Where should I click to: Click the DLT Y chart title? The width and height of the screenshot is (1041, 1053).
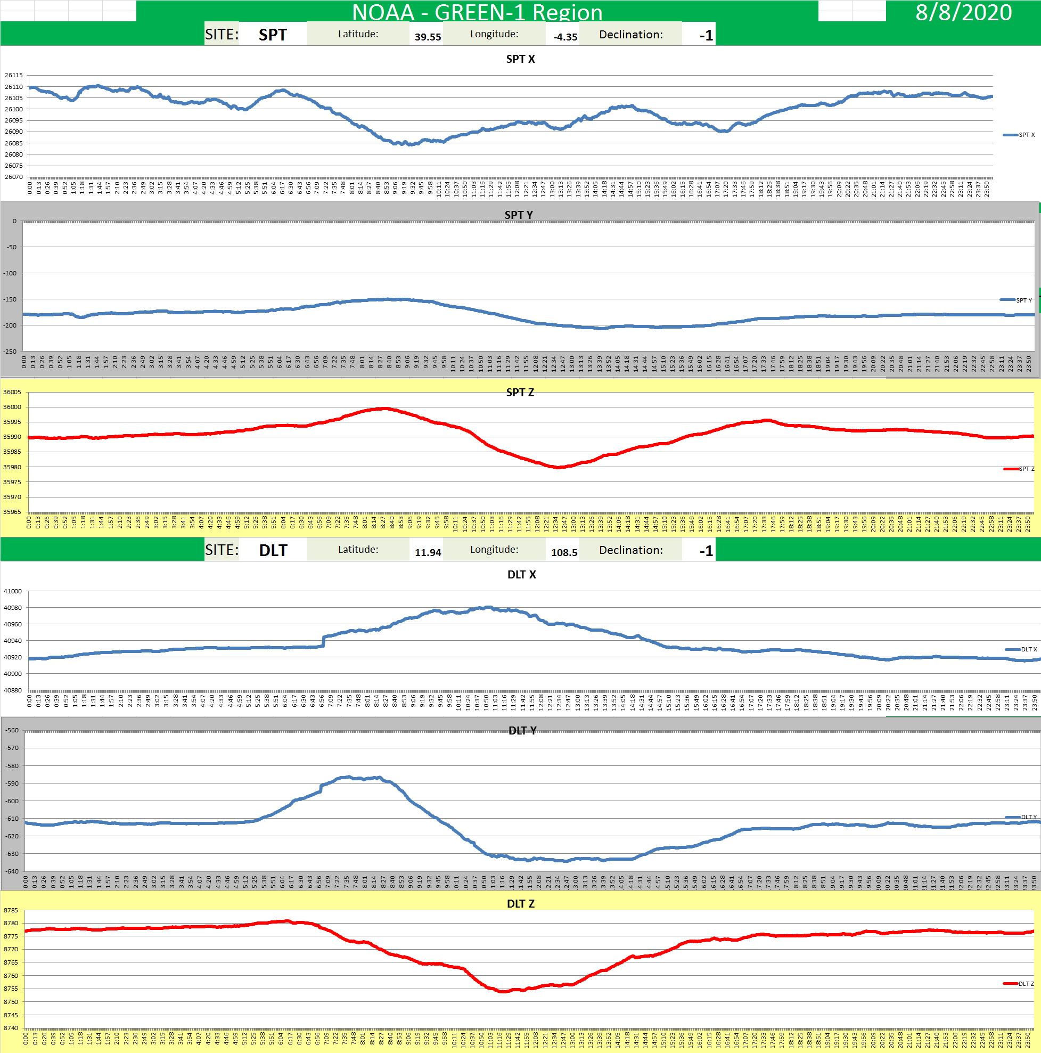(522, 730)
